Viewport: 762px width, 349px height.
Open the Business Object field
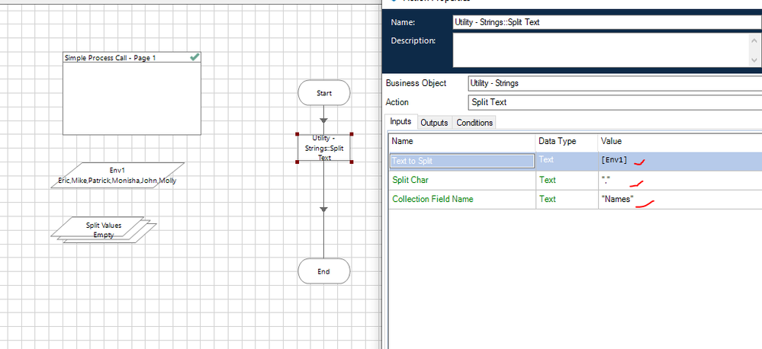coord(610,83)
